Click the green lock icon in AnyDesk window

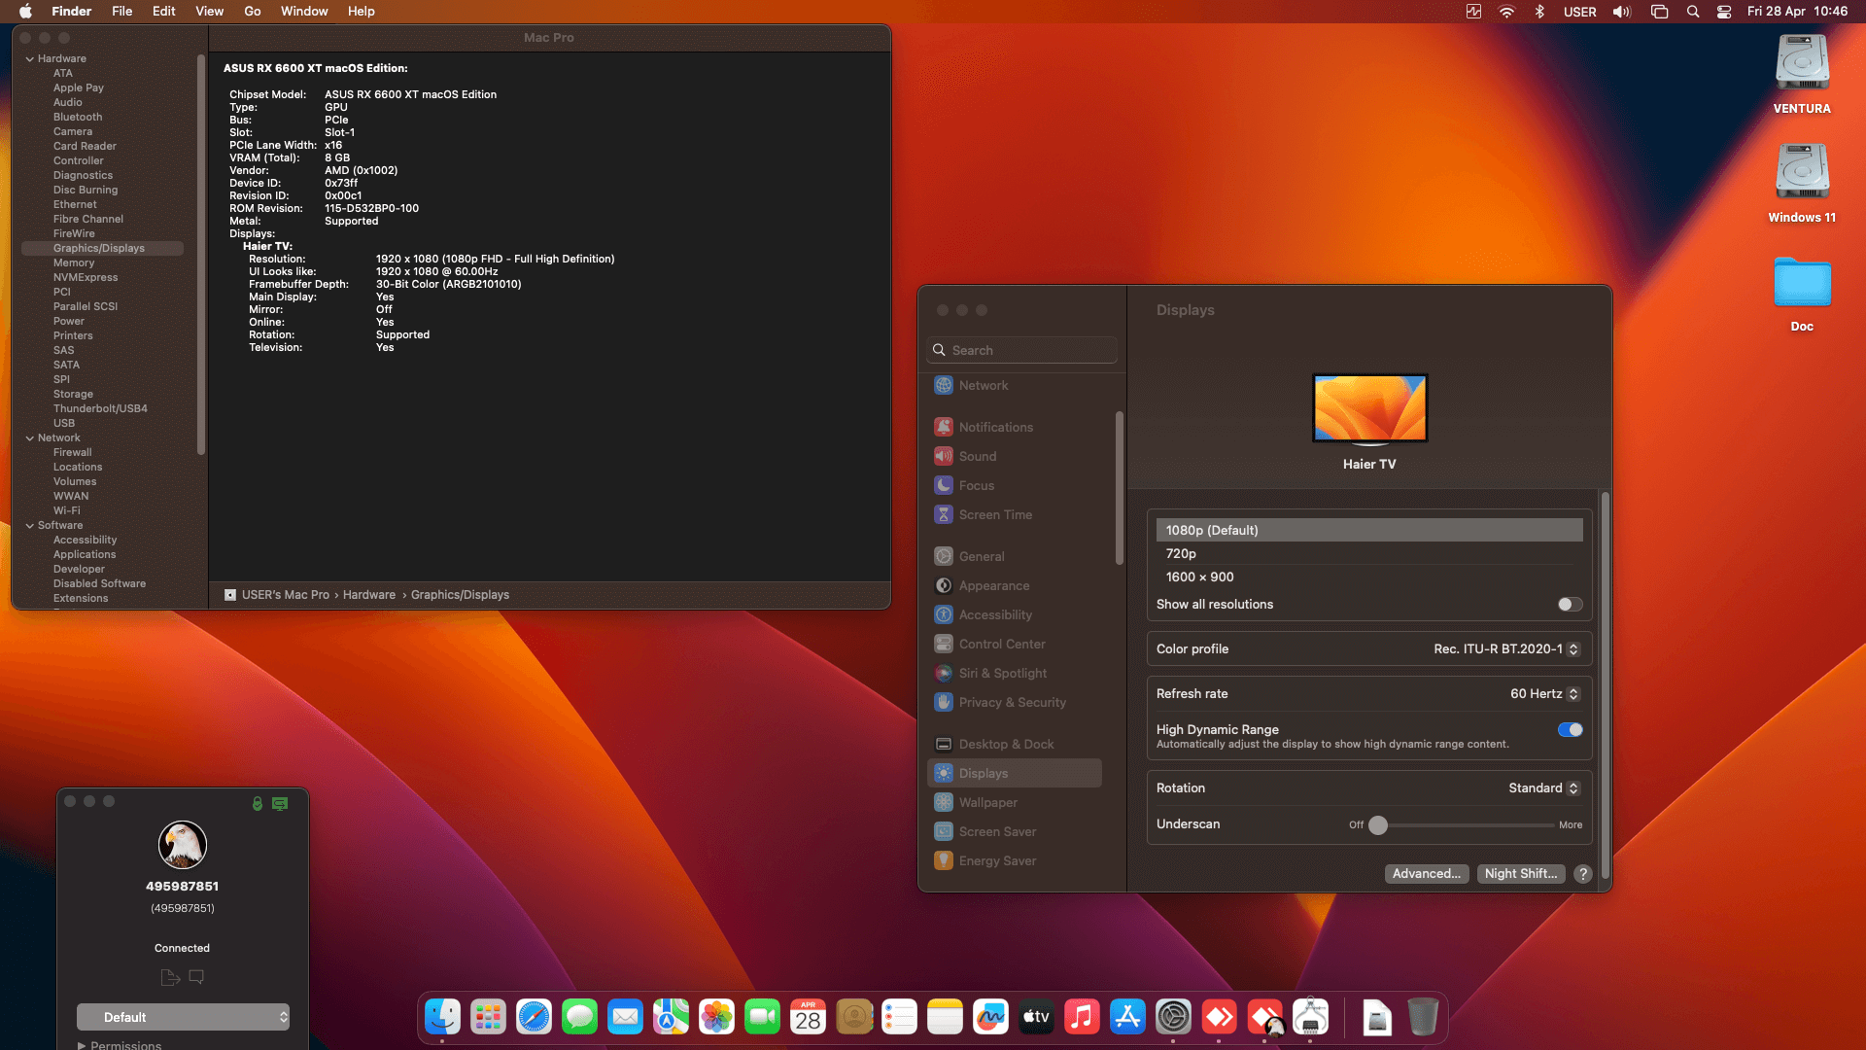(258, 803)
